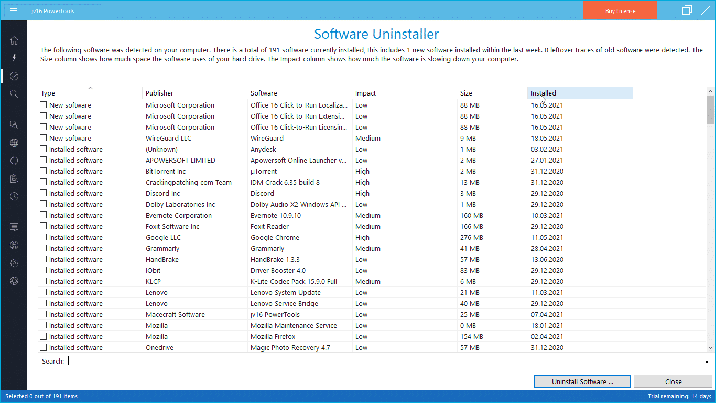The width and height of the screenshot is (716, 403).
Task: Click the Buy License button
Action: click(x=620, y=11)
